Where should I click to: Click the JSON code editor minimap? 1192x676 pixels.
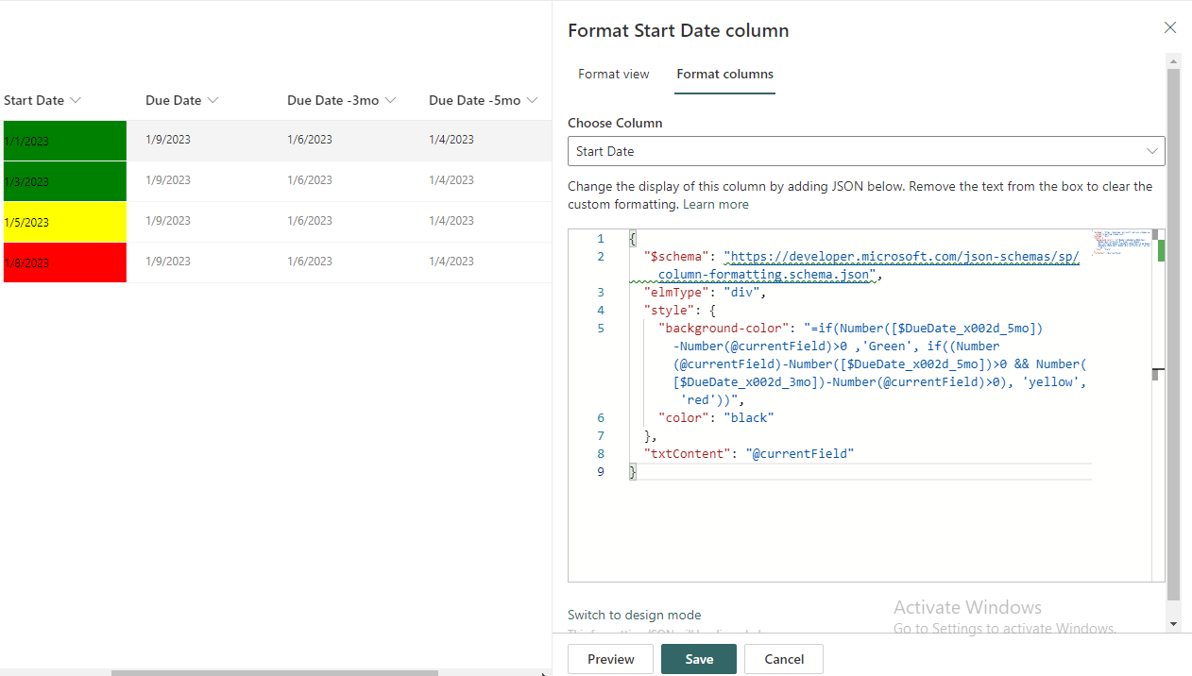click(x=1121, y=244)
